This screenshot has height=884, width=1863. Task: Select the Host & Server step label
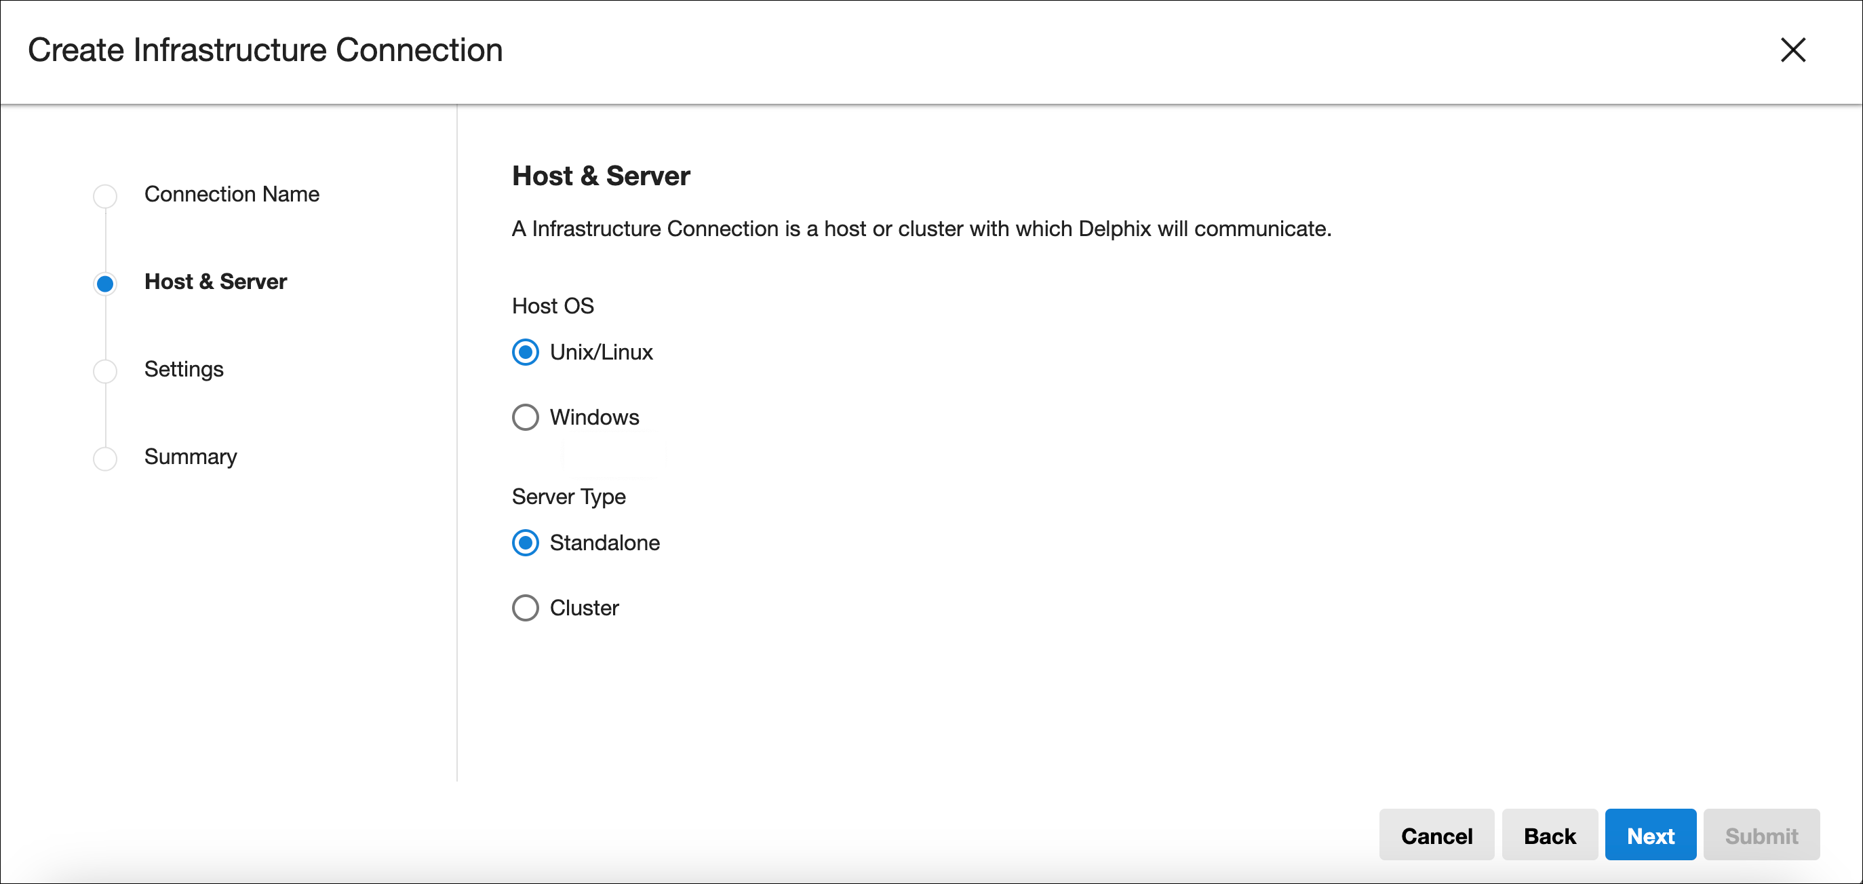[216, 282]
